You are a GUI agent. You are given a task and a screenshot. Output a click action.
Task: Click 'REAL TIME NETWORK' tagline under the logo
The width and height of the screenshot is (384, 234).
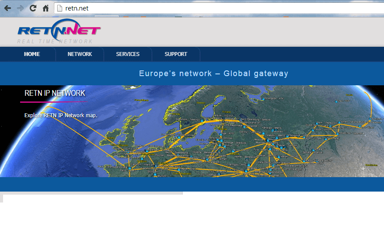pyautogui.click(x=55, y=42)
